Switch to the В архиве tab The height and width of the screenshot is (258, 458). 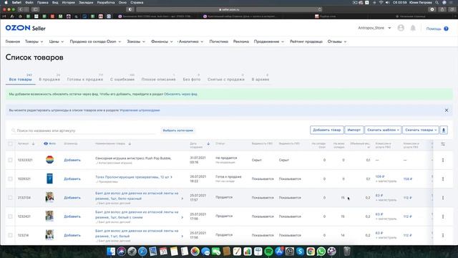260,80
